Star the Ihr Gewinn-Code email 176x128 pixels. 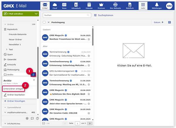tap(89, 113)
